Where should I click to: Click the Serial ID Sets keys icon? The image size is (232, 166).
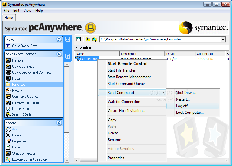(x=8, y=115)
